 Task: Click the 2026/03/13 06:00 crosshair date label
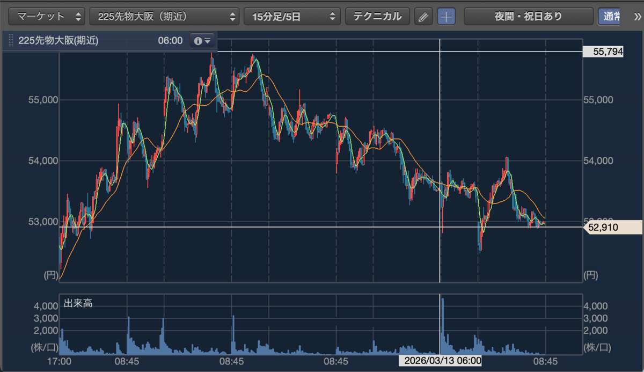pyautogui.click(x=440, y=360)
